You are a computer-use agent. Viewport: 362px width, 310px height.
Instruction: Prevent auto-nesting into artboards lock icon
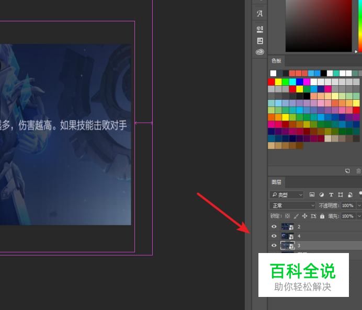pyautogui.click(x=313, y=216)
